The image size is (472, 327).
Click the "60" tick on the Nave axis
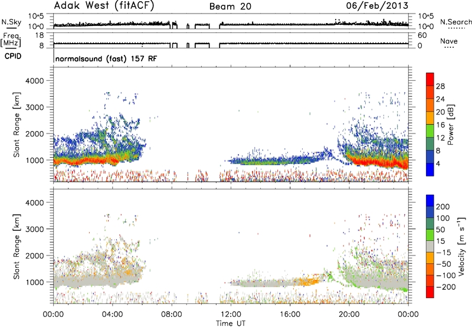(422, 35)
